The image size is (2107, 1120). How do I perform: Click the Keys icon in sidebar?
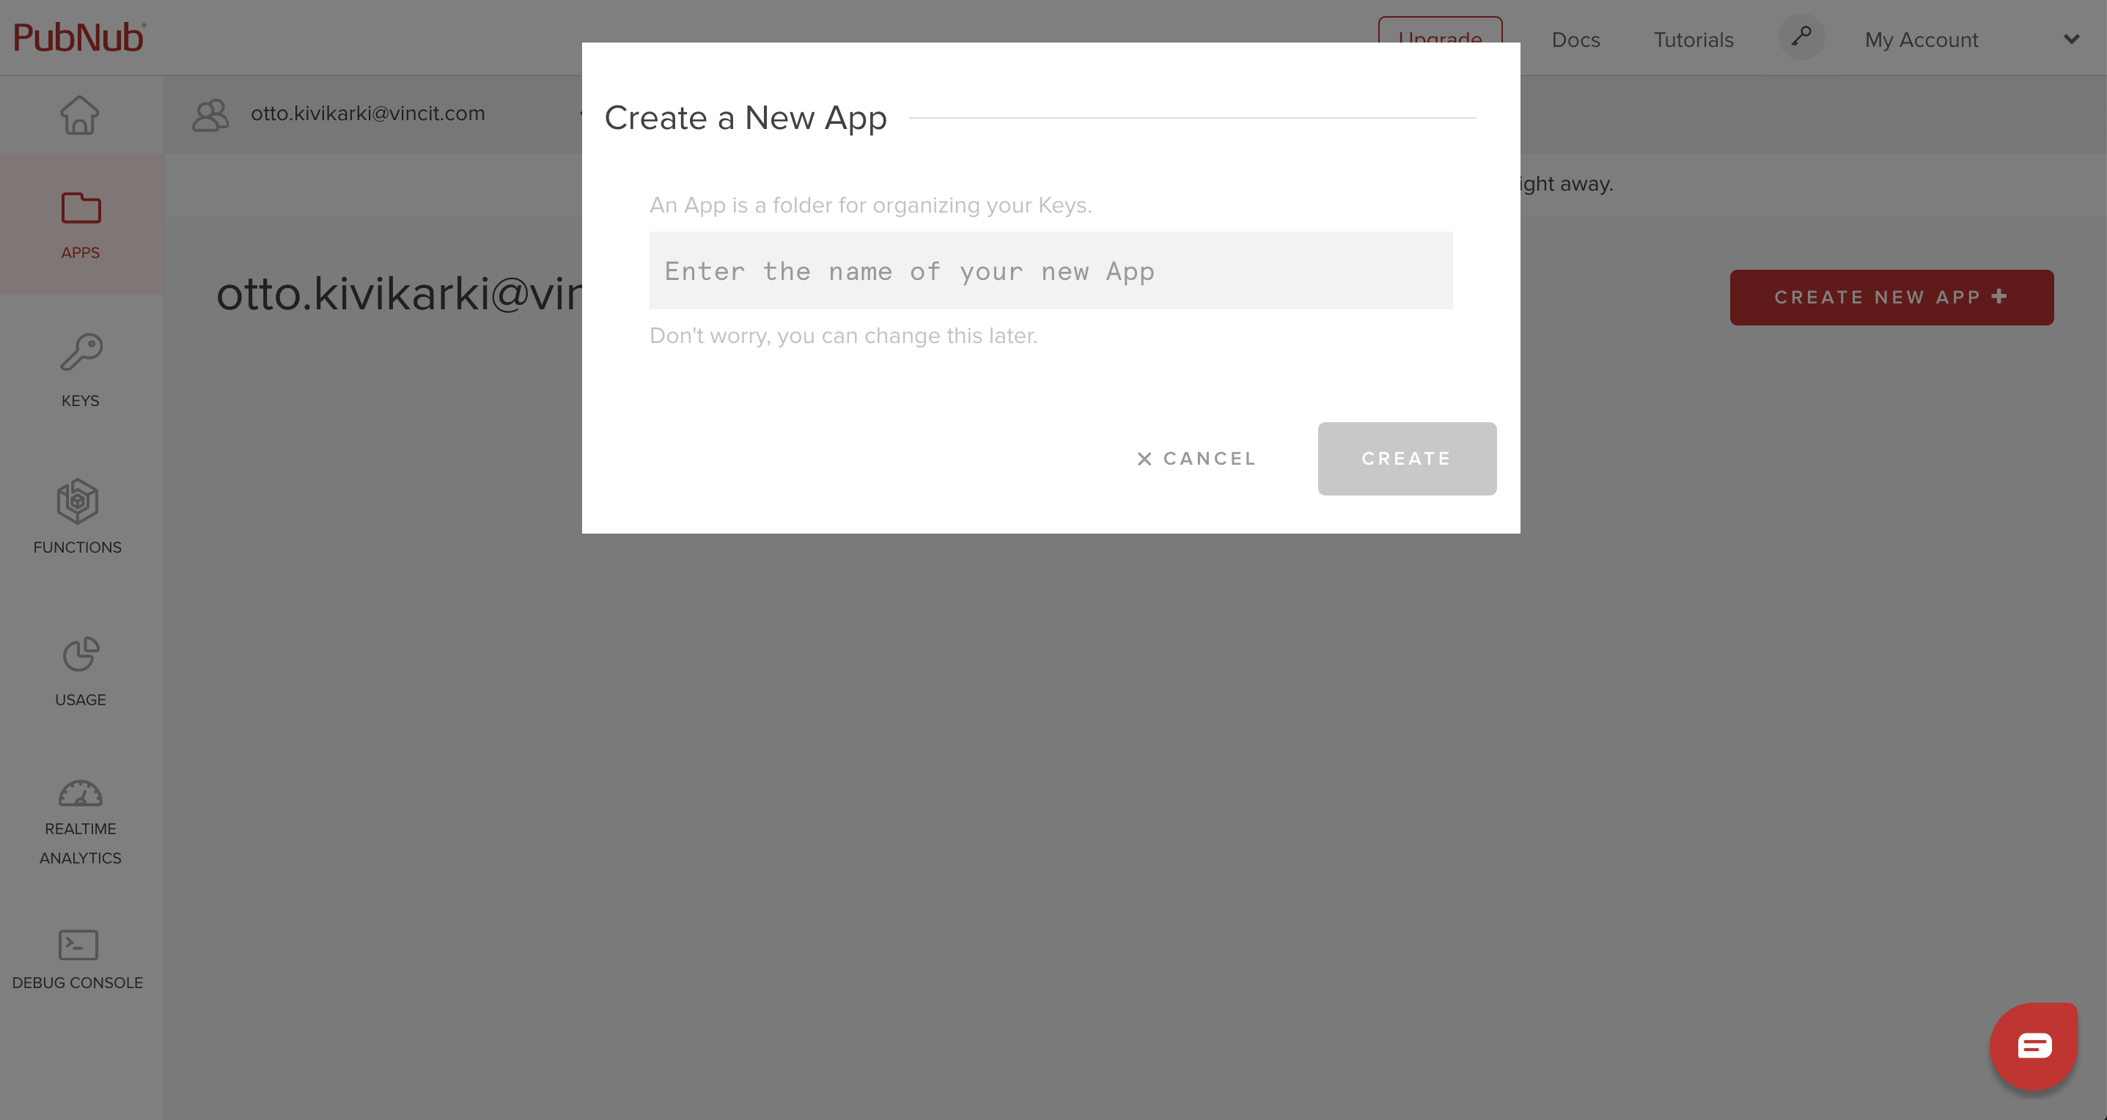(x=79, y=354)
